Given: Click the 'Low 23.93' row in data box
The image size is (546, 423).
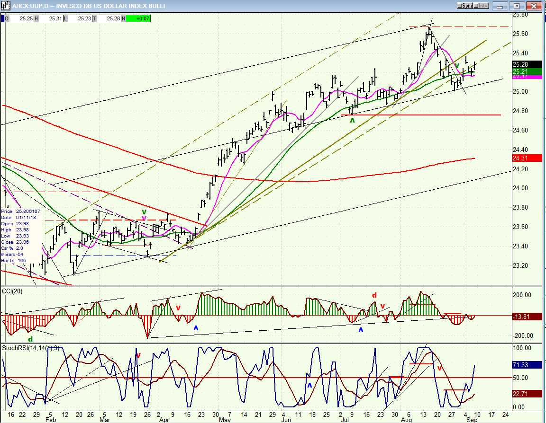Looking at the screenshot, I should [15, 236].
